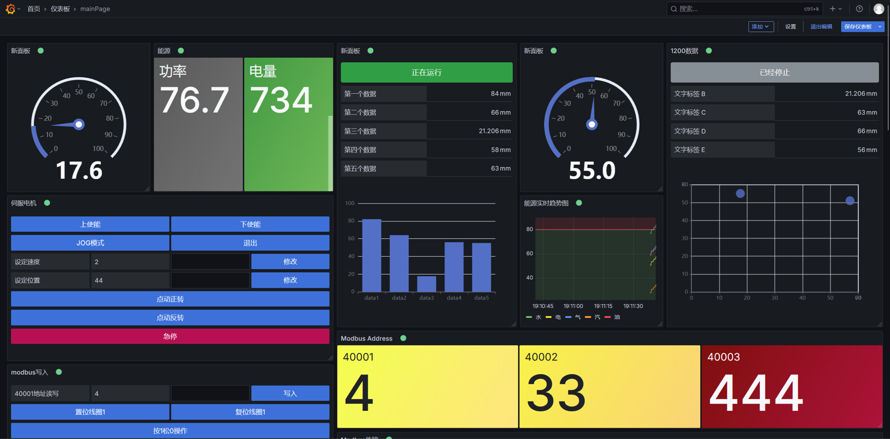
Task: Activate JOG模式
Action: [90, 243]
